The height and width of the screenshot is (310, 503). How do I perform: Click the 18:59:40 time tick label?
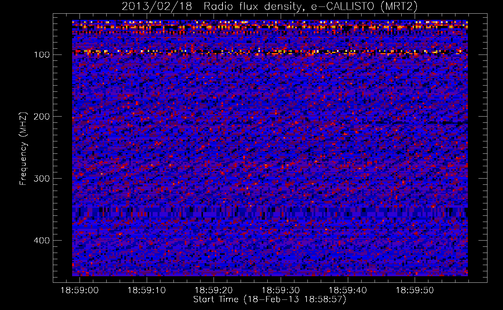[348, 290]
